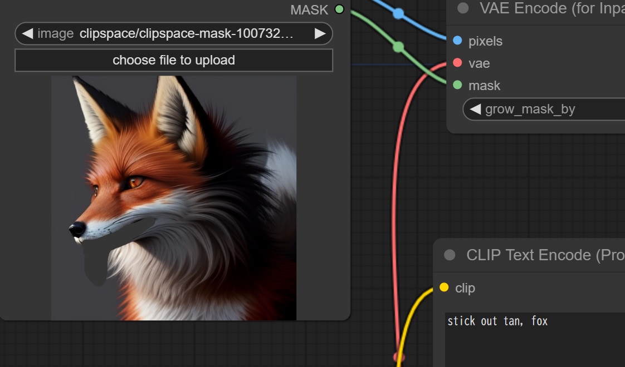
Task: Click the midpoint dot on the green wire
Action: pos(399,47)
